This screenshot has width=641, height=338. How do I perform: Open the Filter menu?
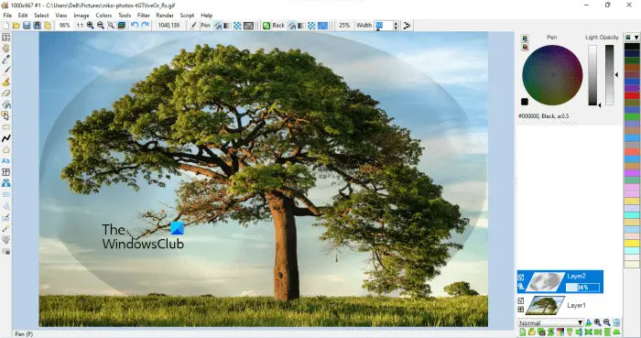coord(144,16)
